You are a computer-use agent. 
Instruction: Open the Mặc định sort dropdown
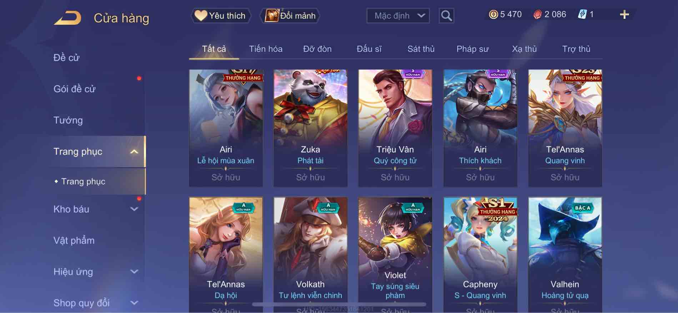pos(398,16)
